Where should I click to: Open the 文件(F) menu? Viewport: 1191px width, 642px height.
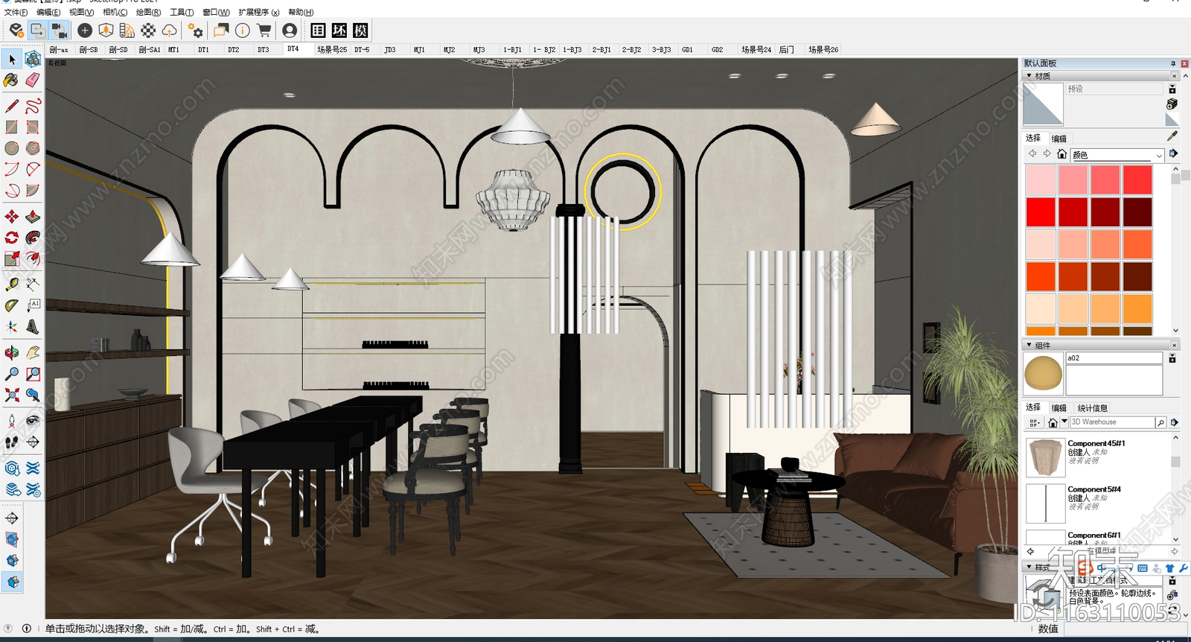[16, 12]
